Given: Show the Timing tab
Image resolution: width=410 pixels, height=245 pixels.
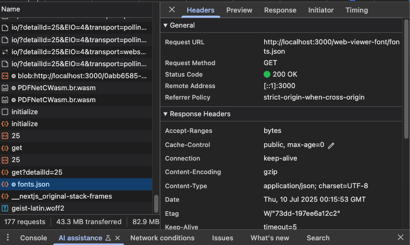Looking at the screenshot, I should point(357,10).
